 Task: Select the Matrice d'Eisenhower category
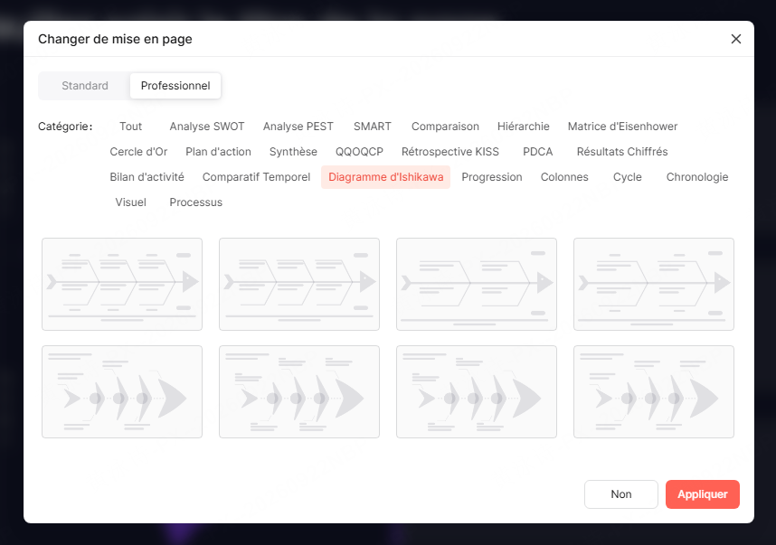pos(622,127)
